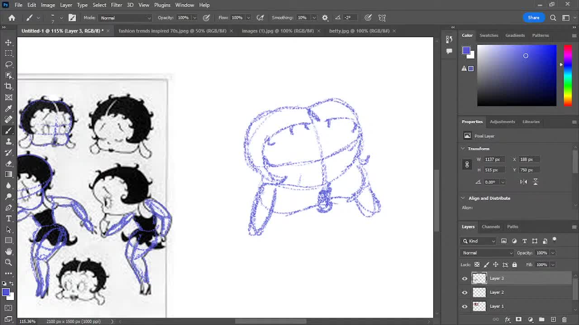579x325 pixels.
Task: Open Flow slider dropdown arrow
Action: click(248, 18)
